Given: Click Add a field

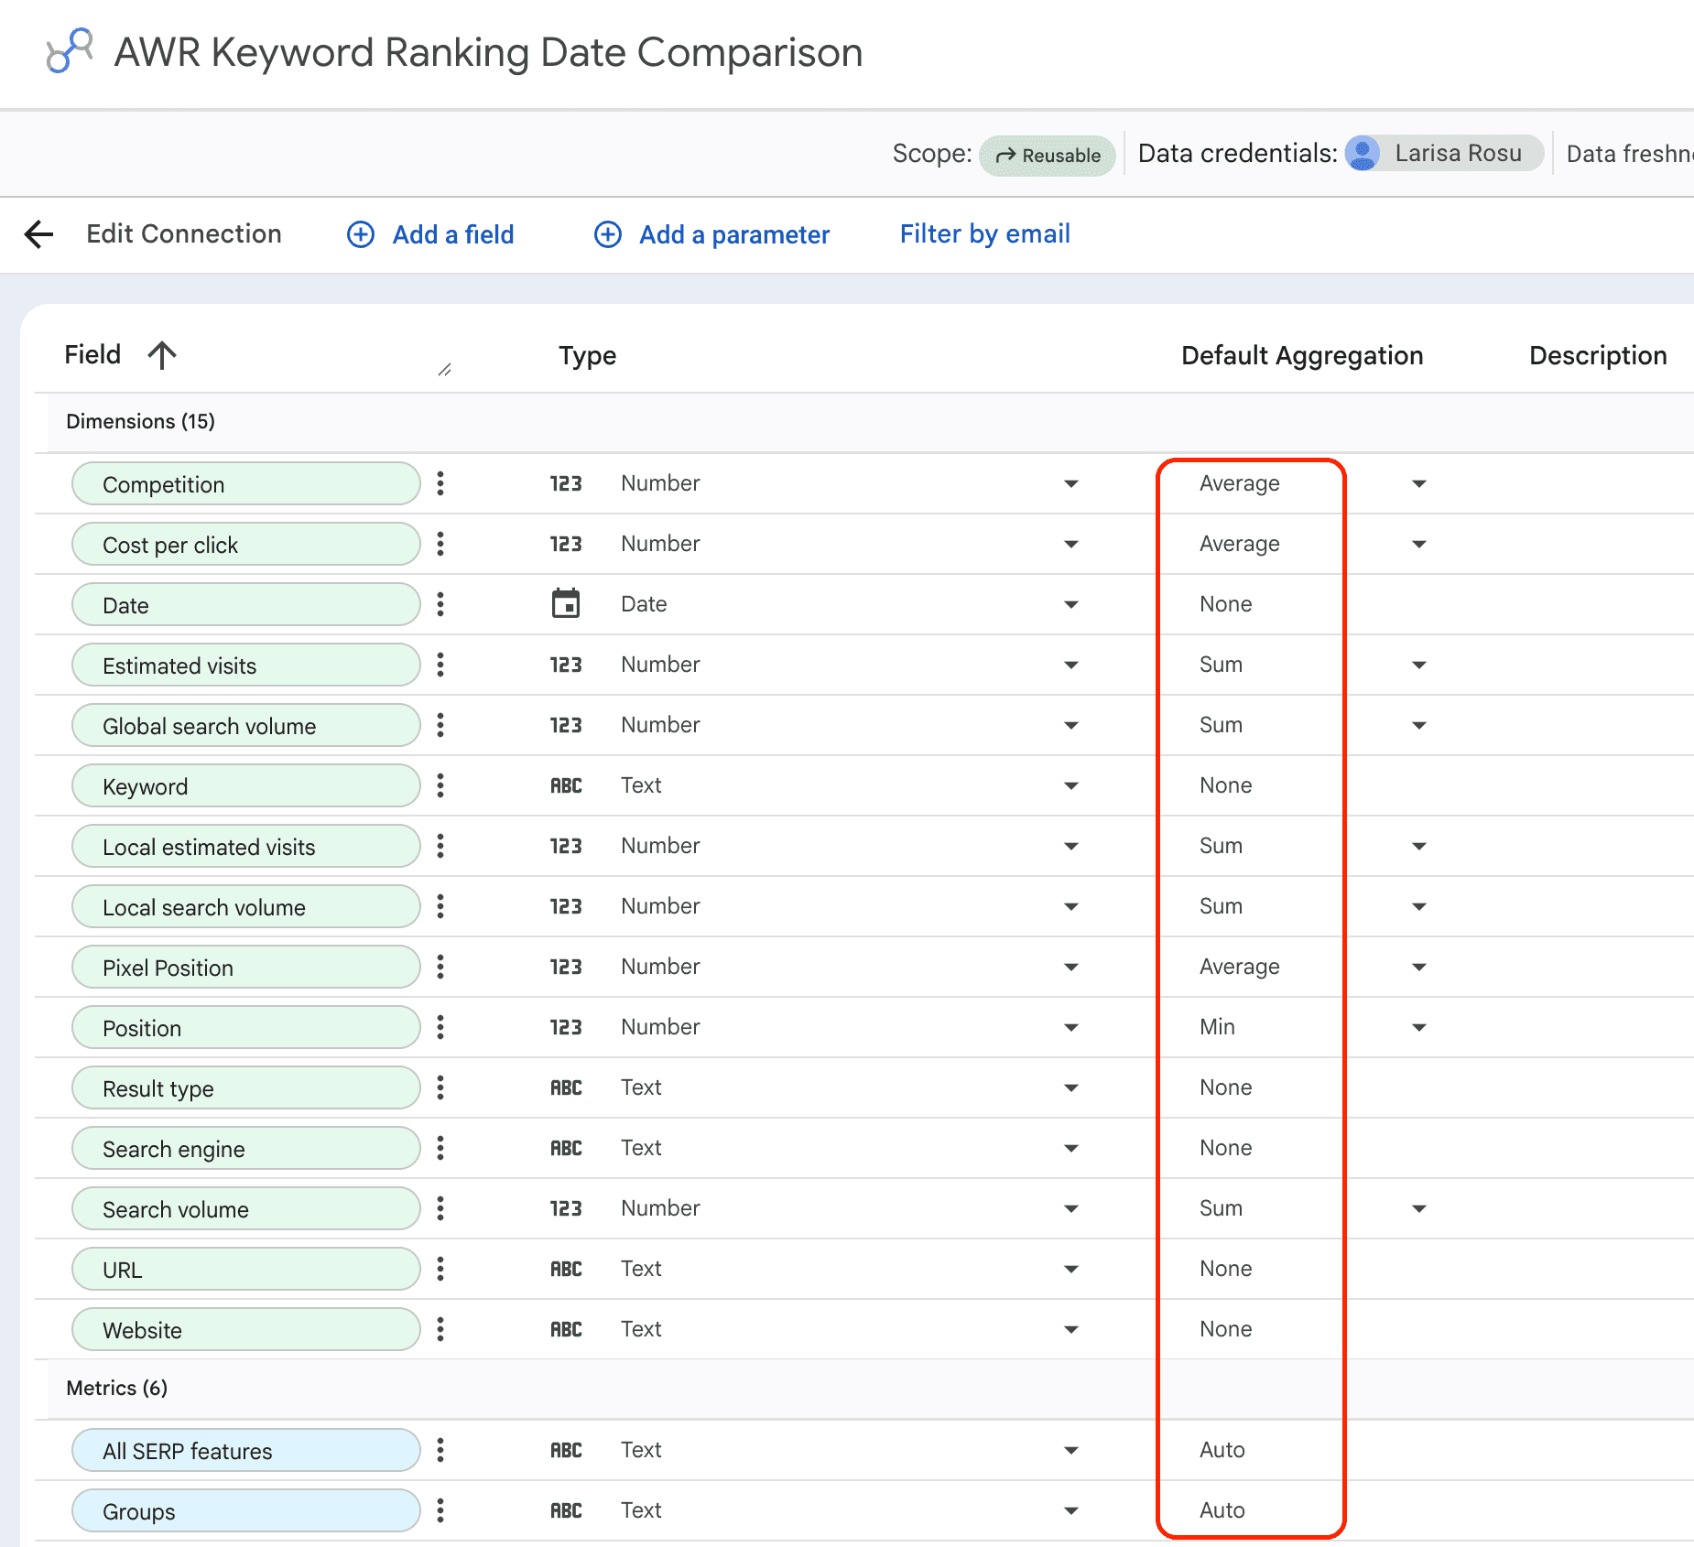Looking at the screenshot, I should tap(453, 235).
